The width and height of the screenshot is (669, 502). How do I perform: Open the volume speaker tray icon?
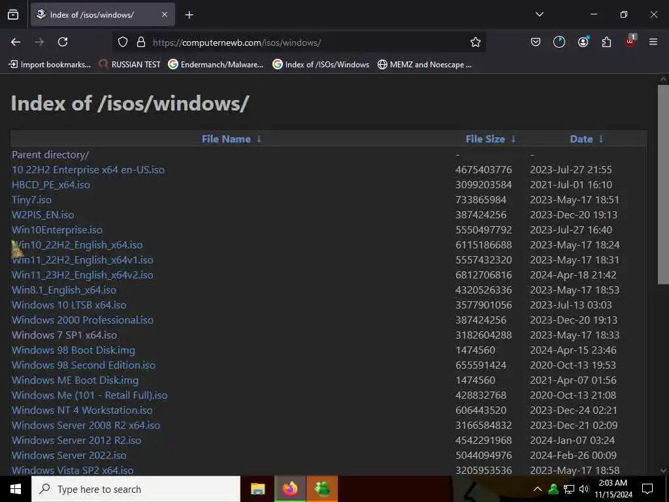coord(583,489)
